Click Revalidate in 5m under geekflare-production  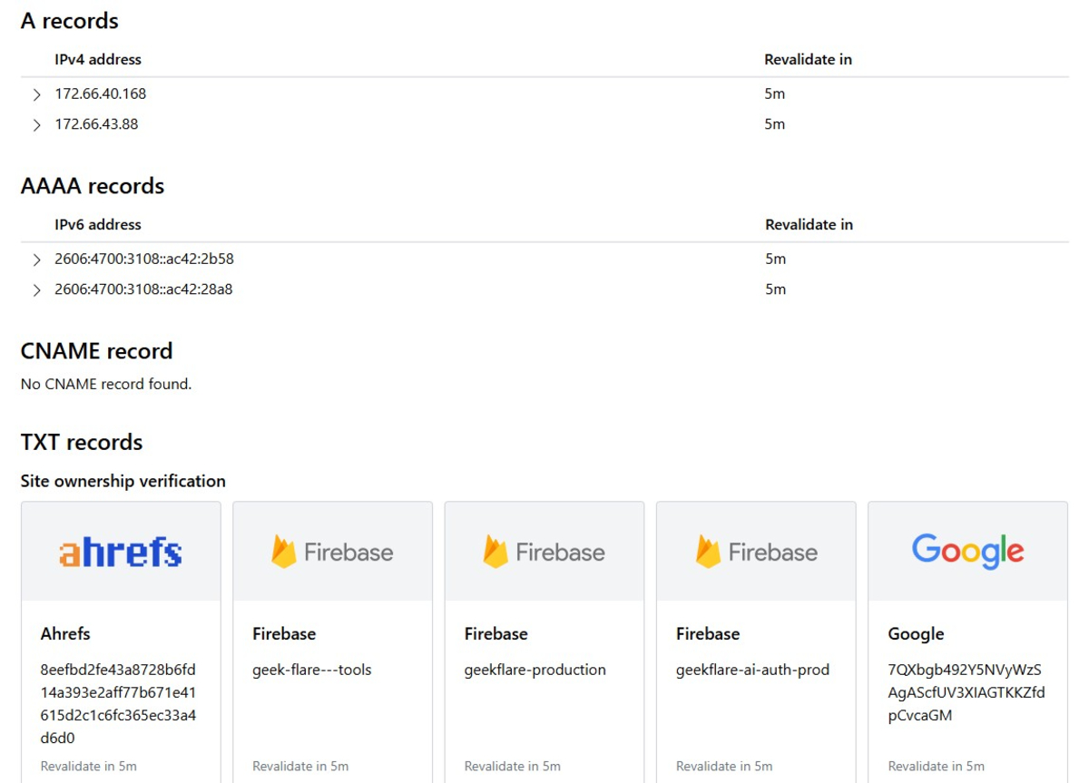[x=513, y=767]
